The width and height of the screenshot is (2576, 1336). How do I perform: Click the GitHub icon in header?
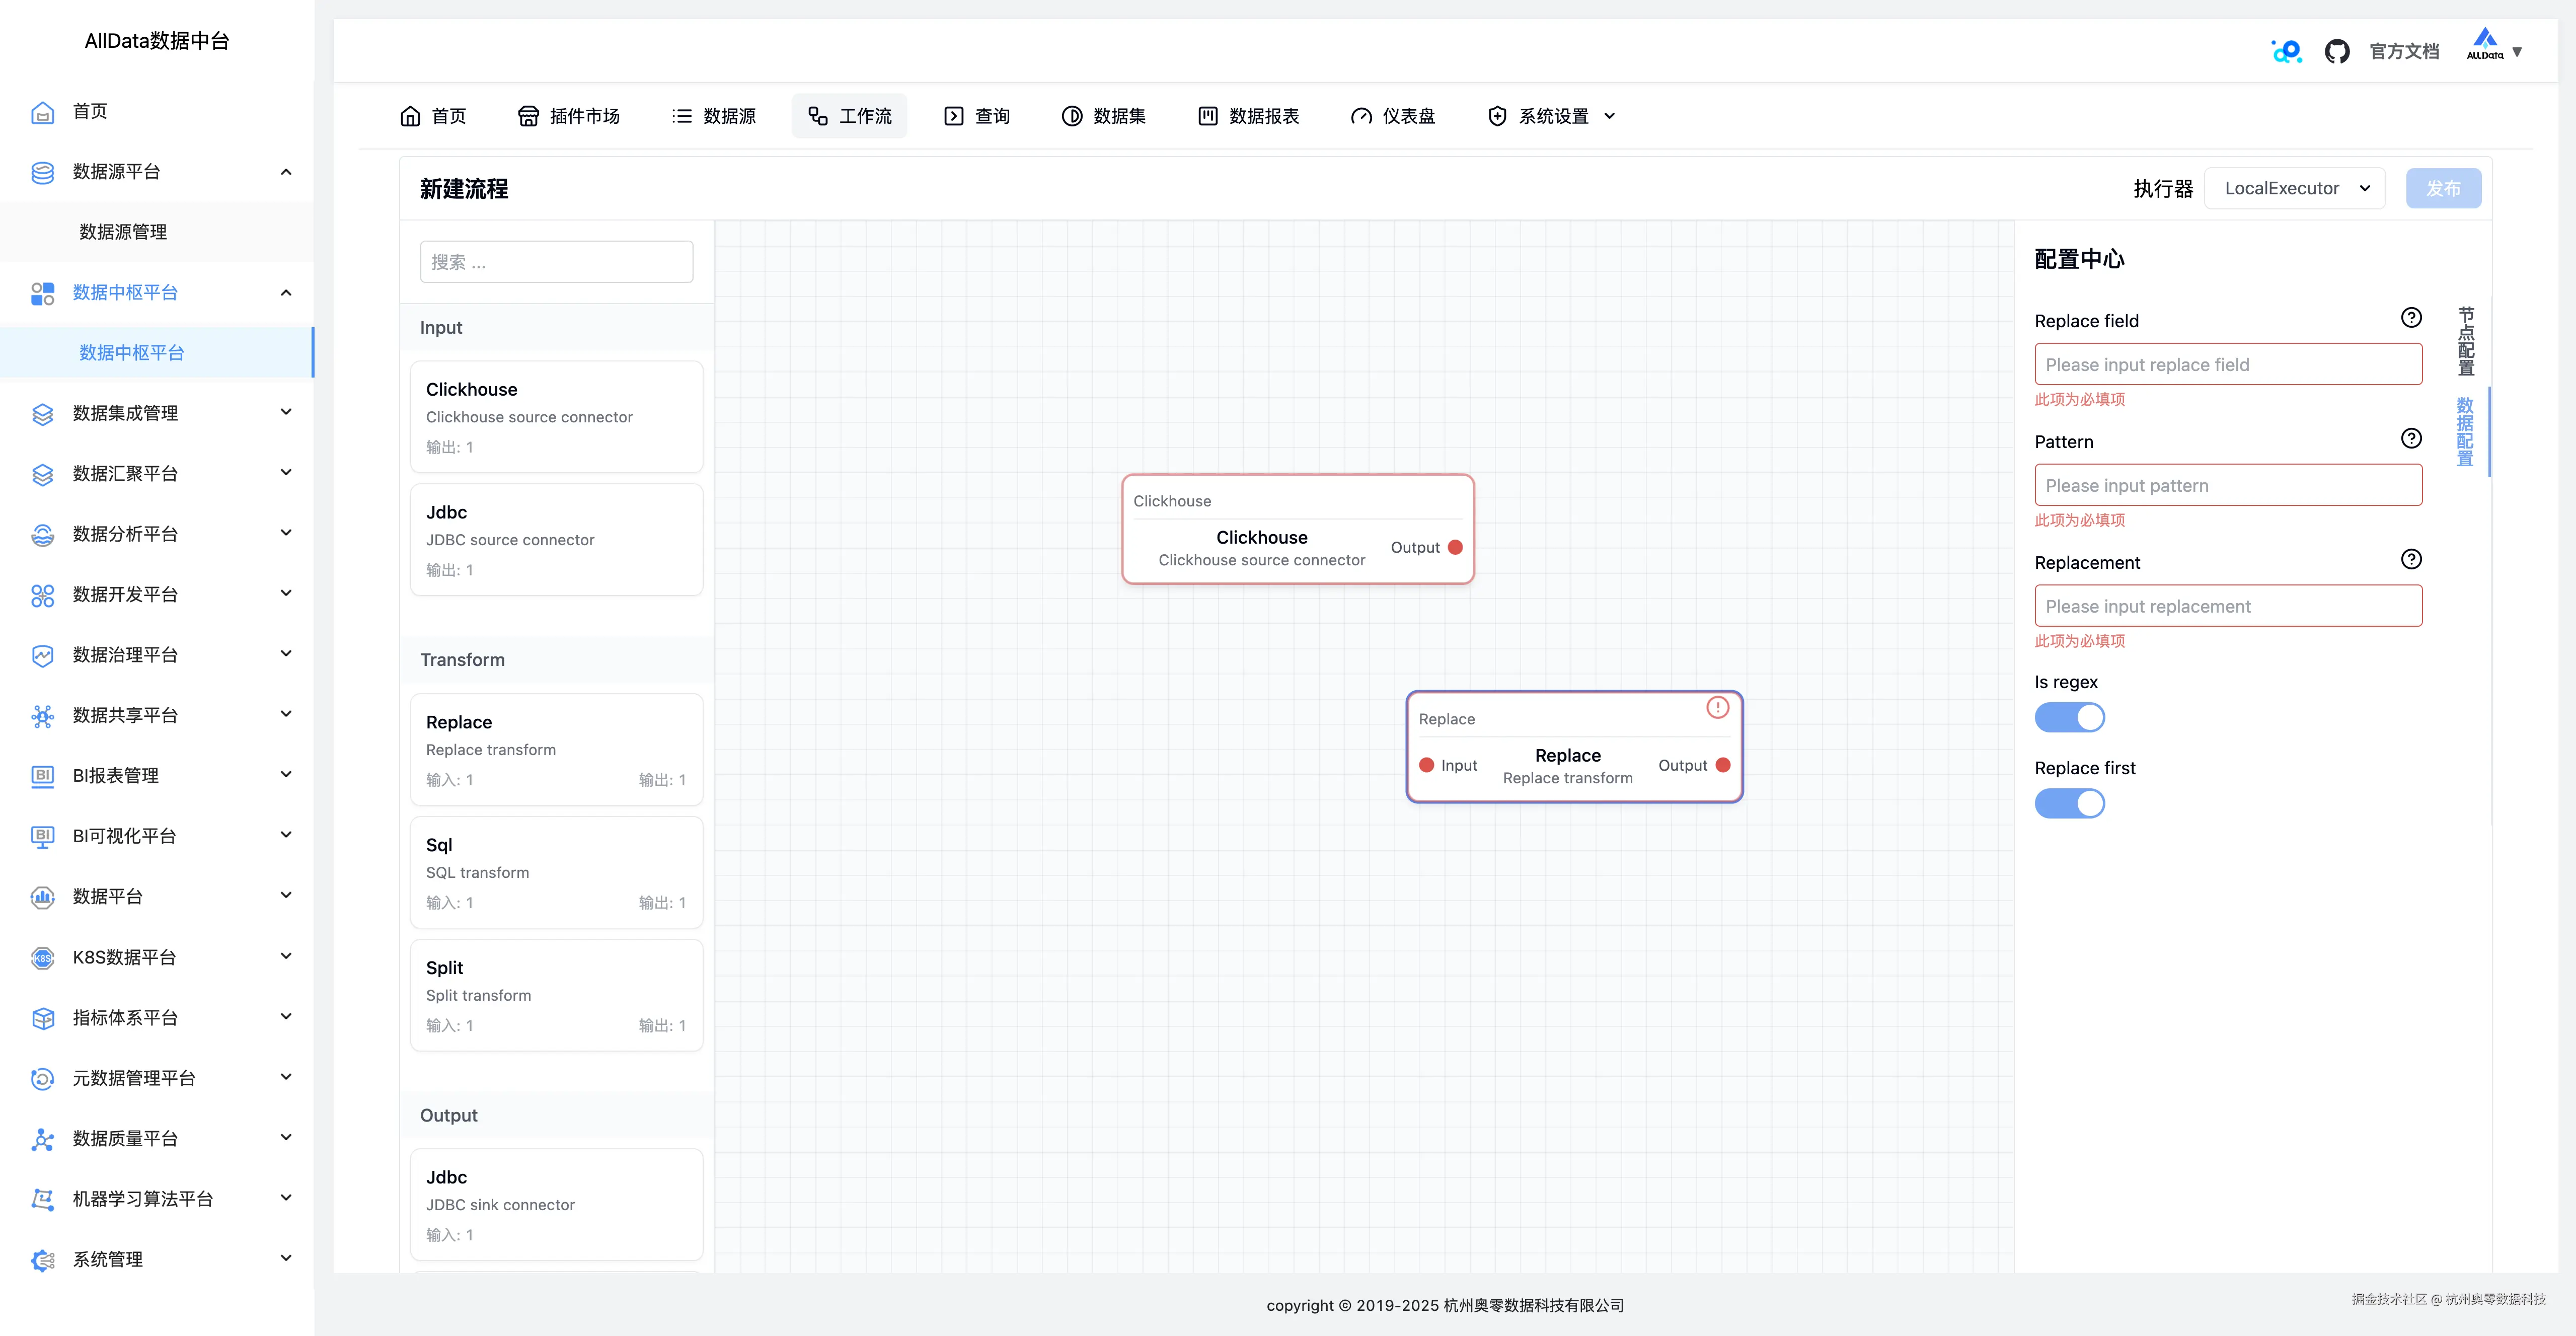[x=2336, y=51]
